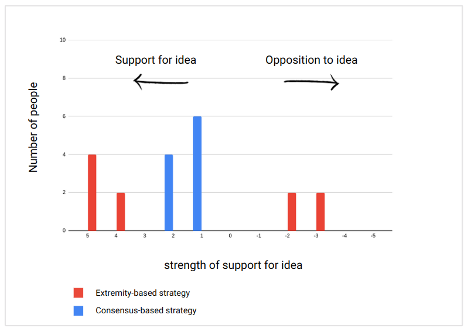
Task: Click the y-axis tick label 8
Action: [x=64, y=78]
